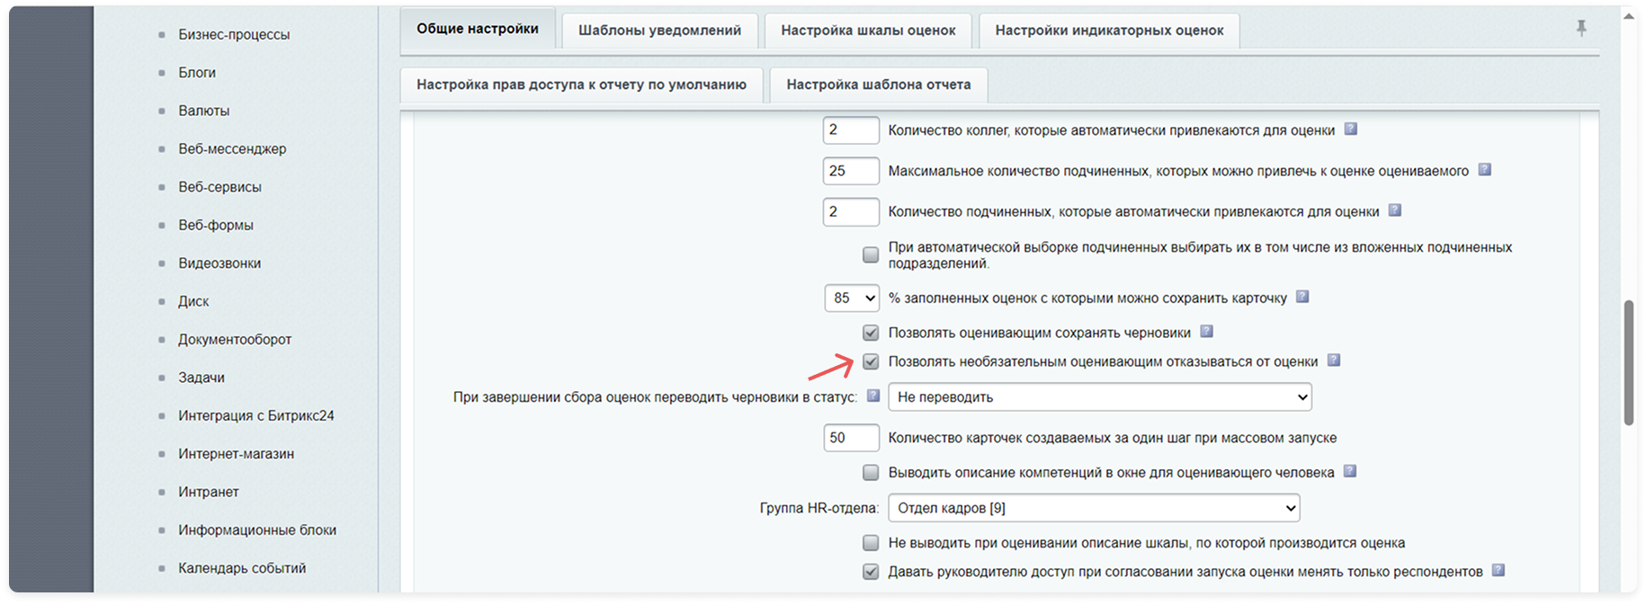1646x605 pixels.
Task: Uncheck 'Позволять оценивающим сохранять черновики'
Action: pos(871,333)
